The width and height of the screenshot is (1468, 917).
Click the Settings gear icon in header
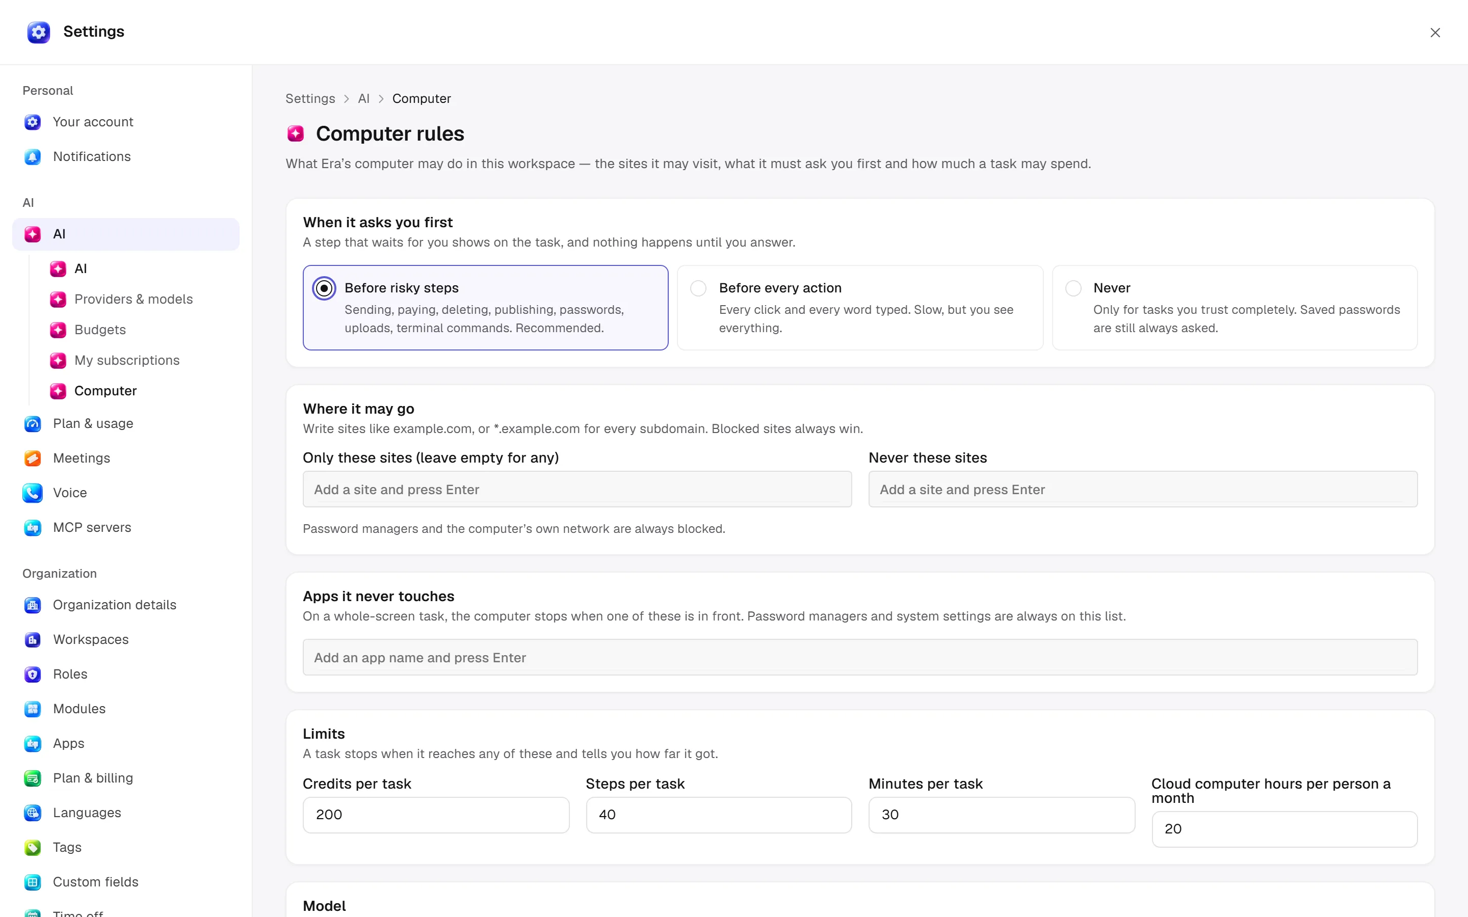pyautogui.click(x=38, y=32)
